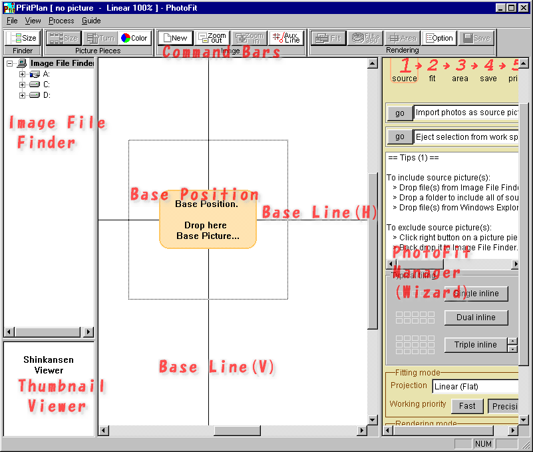Click the Shinkansen Viewer thumbnail pane

(x=49, y=389)
